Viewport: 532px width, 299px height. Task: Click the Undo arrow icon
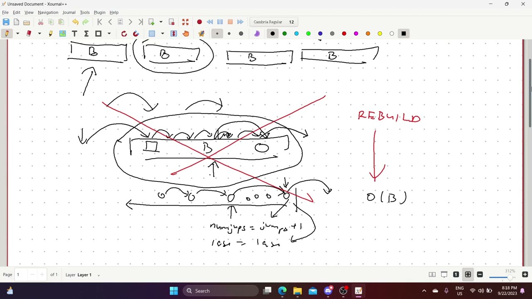(x=75, y=22)
